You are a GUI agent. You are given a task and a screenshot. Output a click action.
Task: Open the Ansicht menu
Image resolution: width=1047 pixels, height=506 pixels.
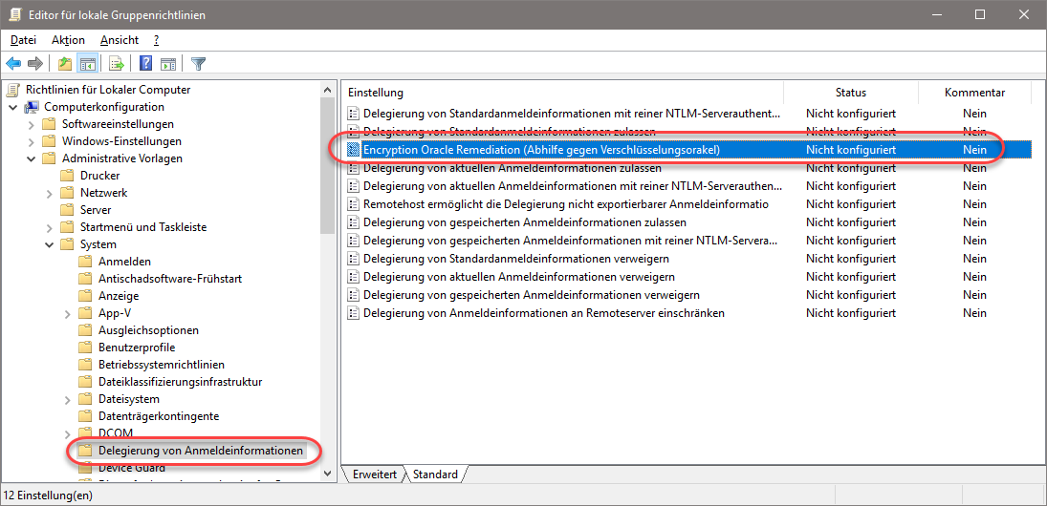click(x=119, y=40)
